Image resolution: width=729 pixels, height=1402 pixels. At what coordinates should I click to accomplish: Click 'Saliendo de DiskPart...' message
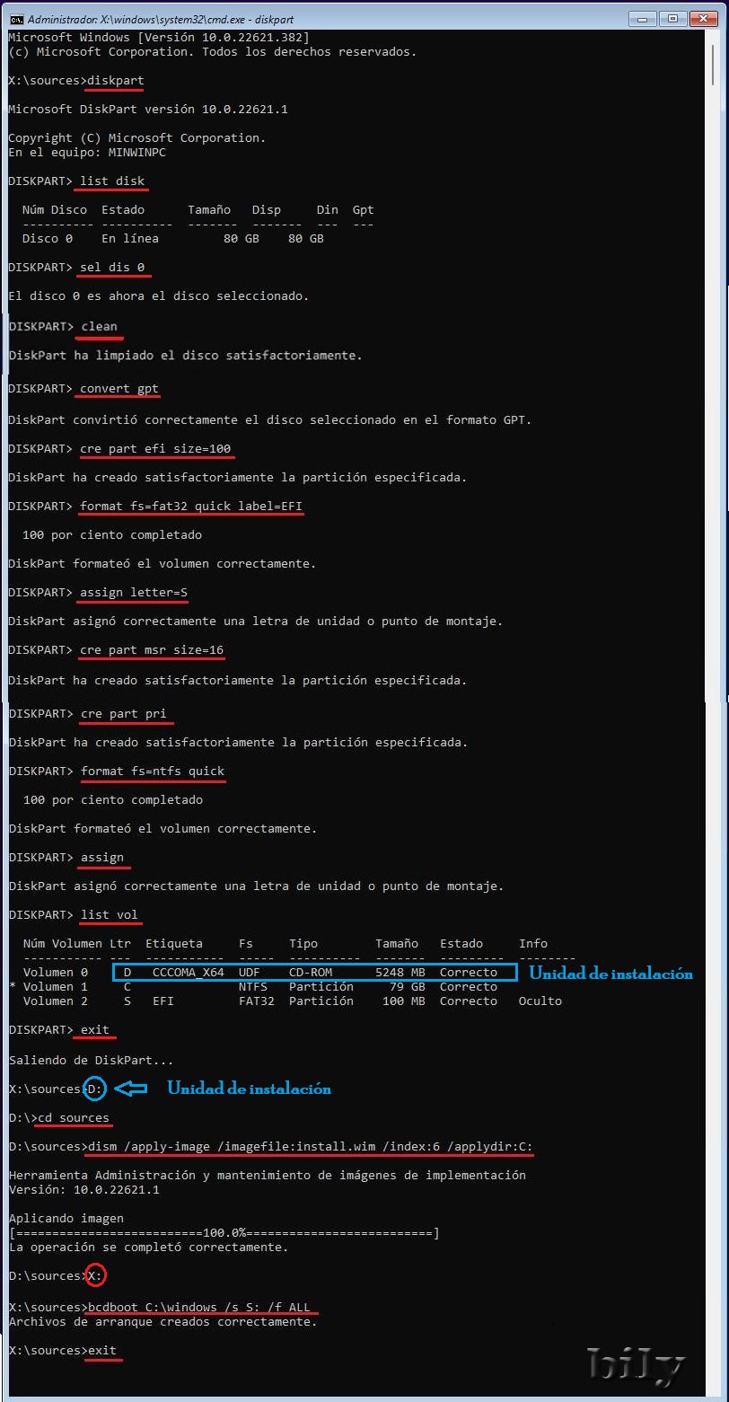pyautogui.click(x=91, y=1060)
